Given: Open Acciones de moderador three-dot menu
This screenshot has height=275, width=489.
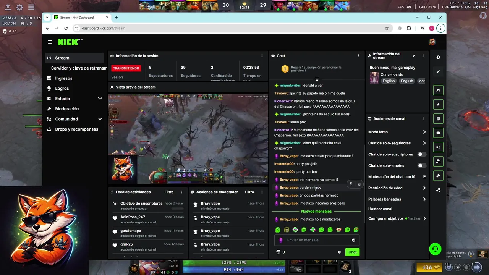Looking at the screenshot, I should [x=262, y=192].
